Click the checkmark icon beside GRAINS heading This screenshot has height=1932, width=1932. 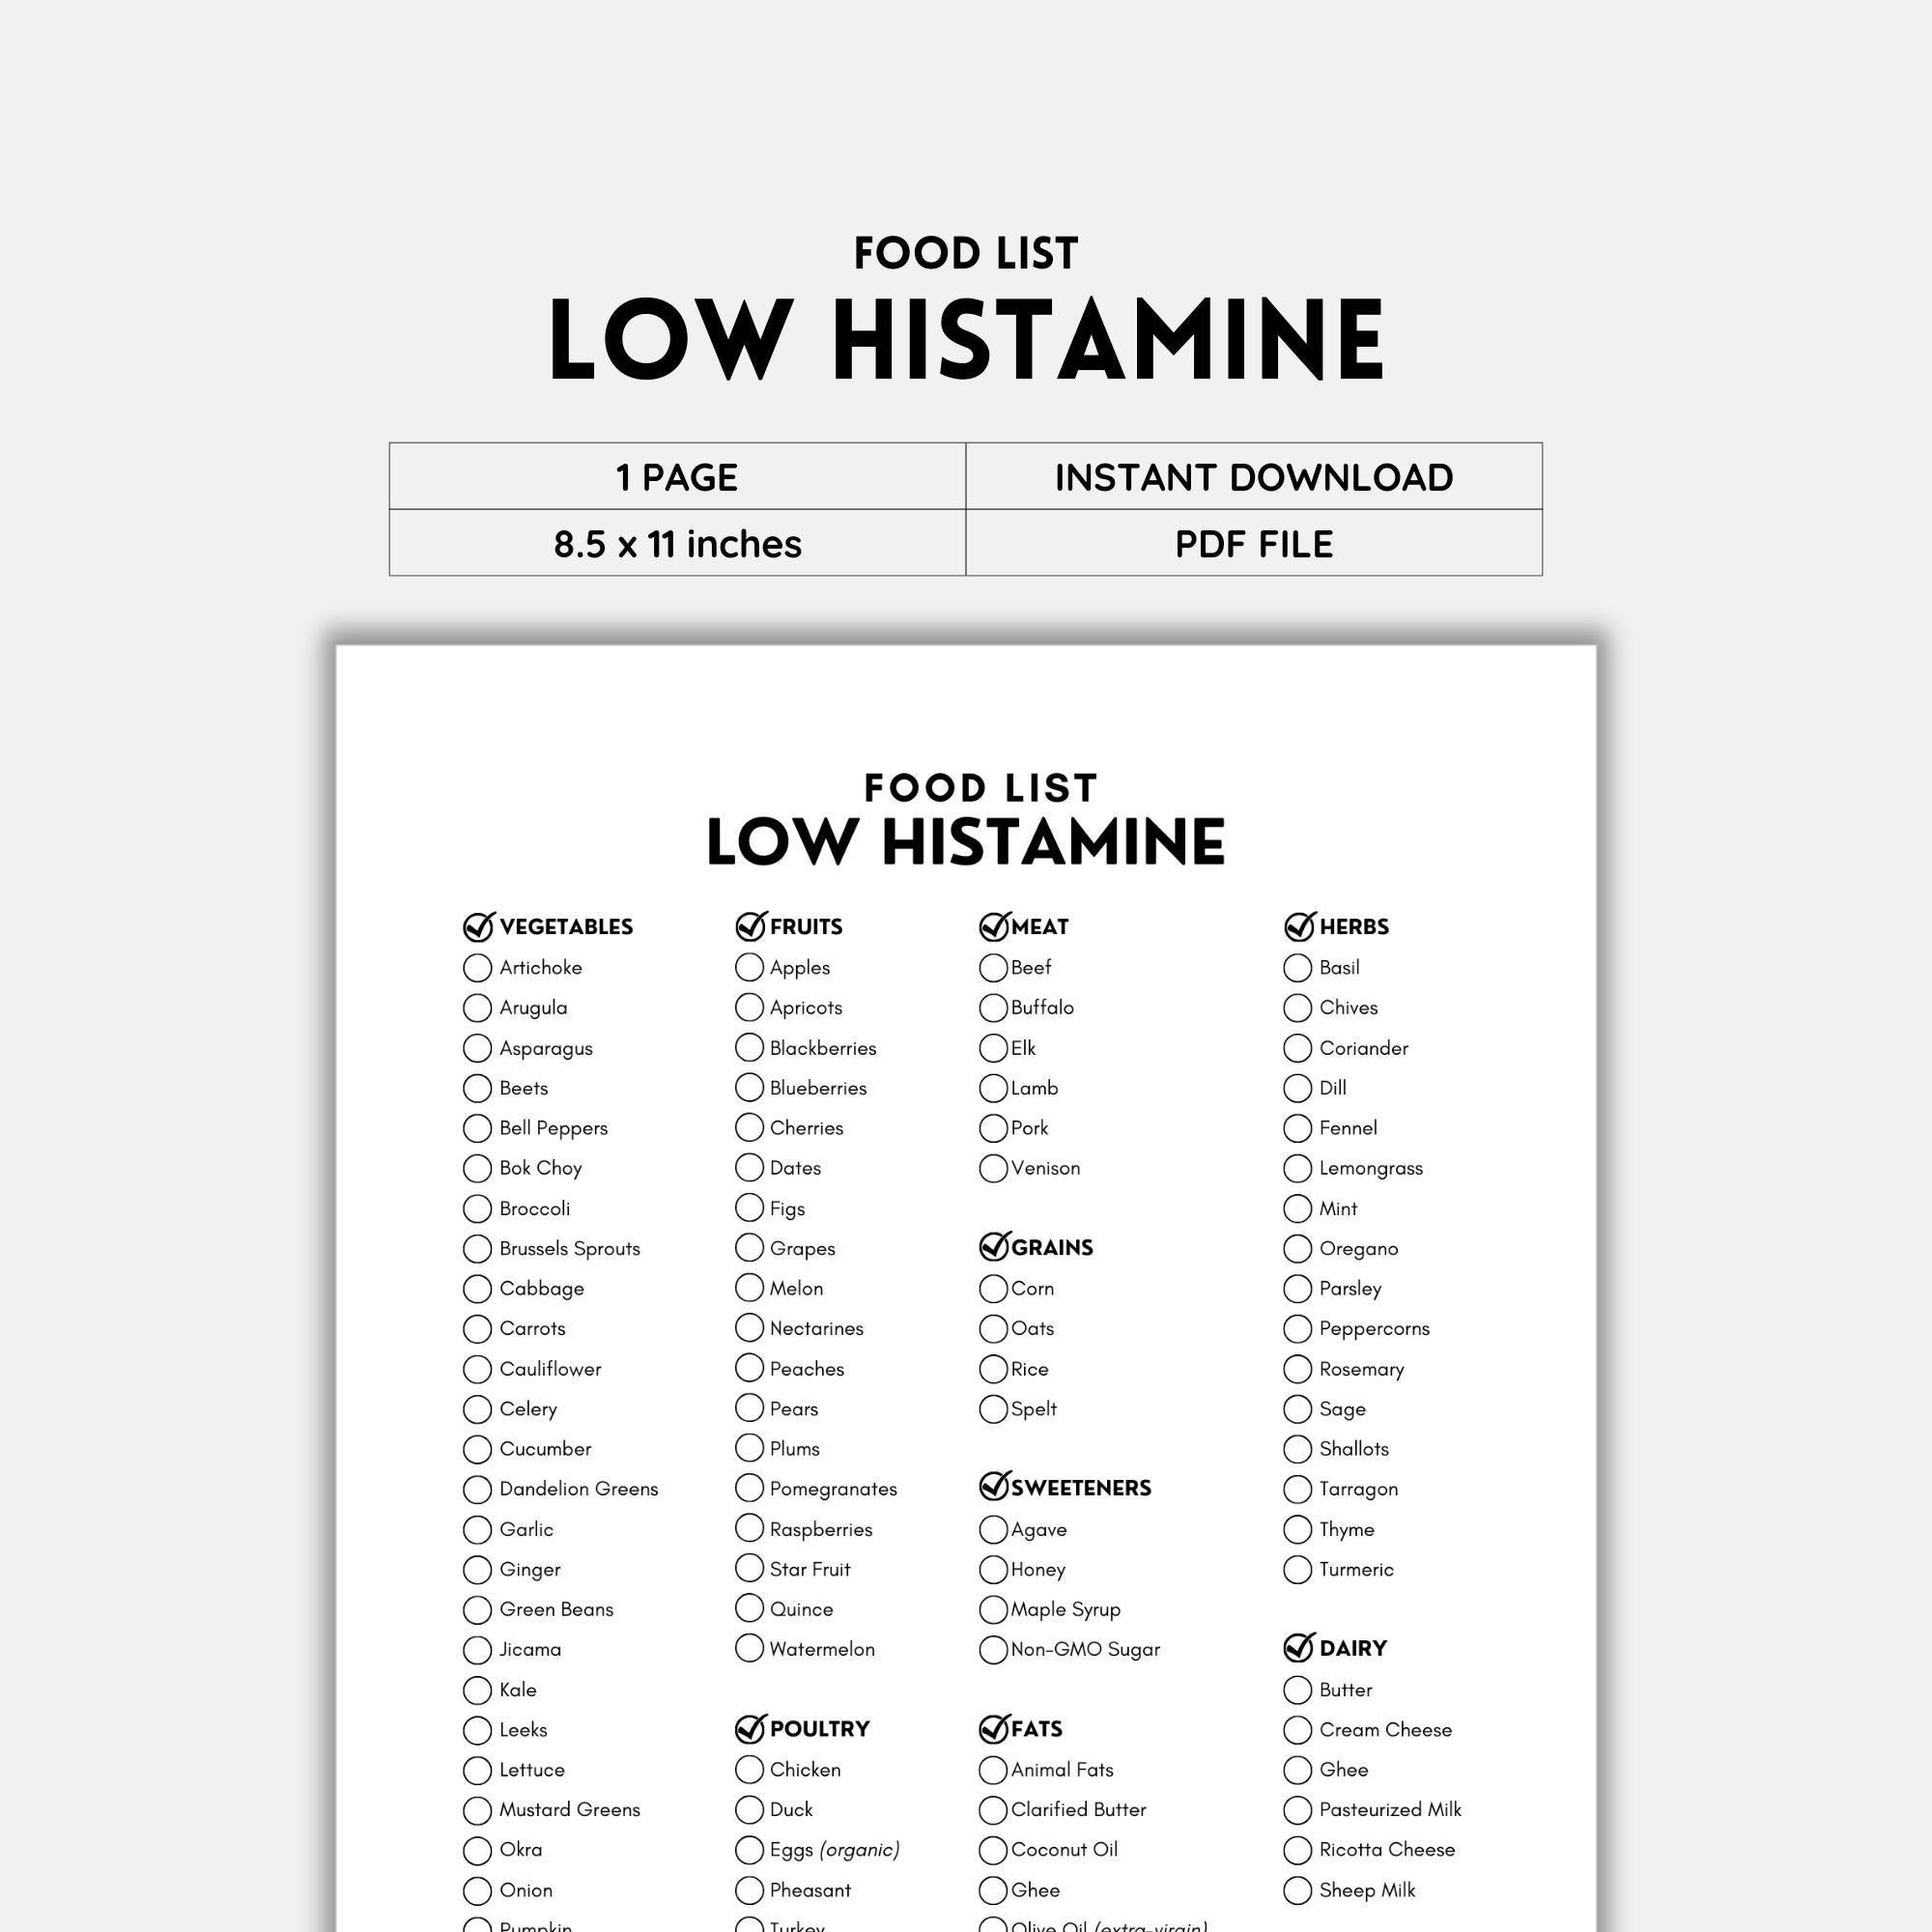point(994,1247)
